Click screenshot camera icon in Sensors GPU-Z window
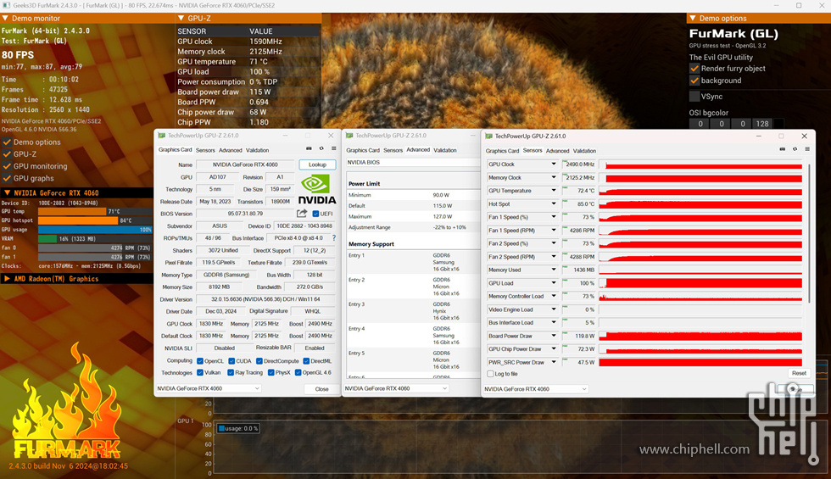This screenshot has height=479, width=831. click(782, 149)
